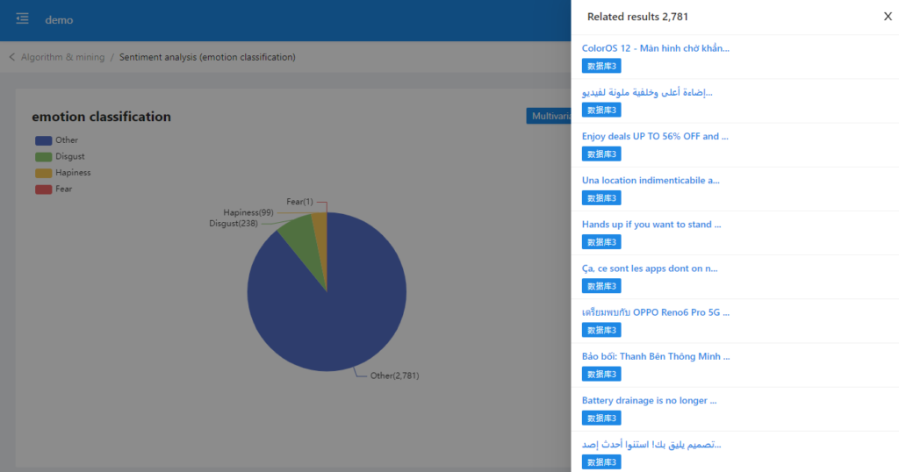Close the Related results panel
The image size is (899, 472).
[887, 17]
